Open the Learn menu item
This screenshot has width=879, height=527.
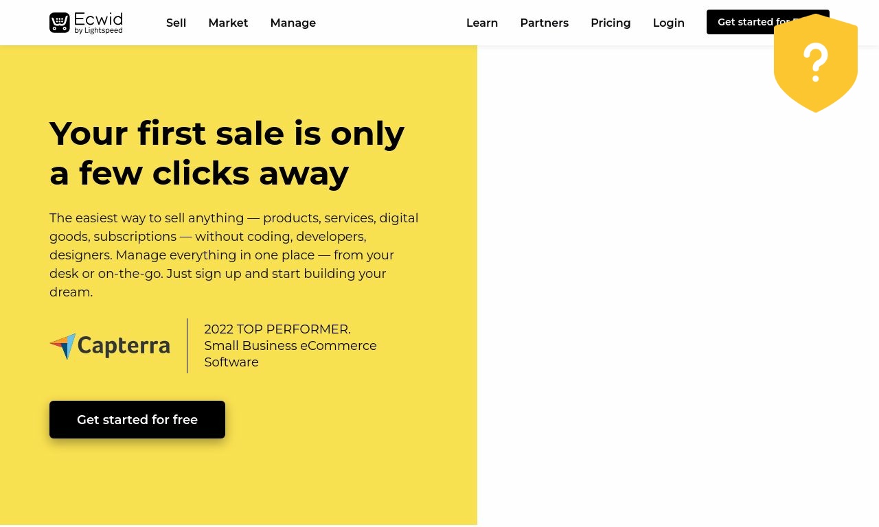(x=482, y=23)
